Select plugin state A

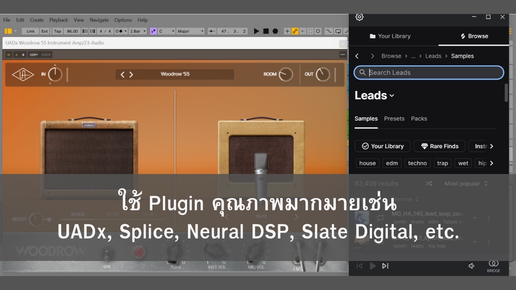[x=16, y=55]
